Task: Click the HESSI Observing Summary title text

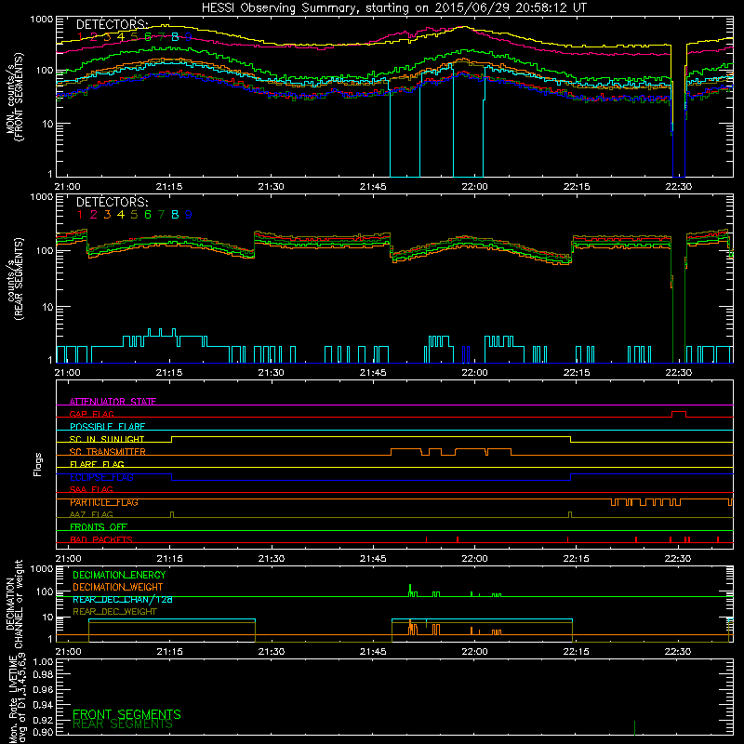Action: pyautogui.click(x=393, y=8)
